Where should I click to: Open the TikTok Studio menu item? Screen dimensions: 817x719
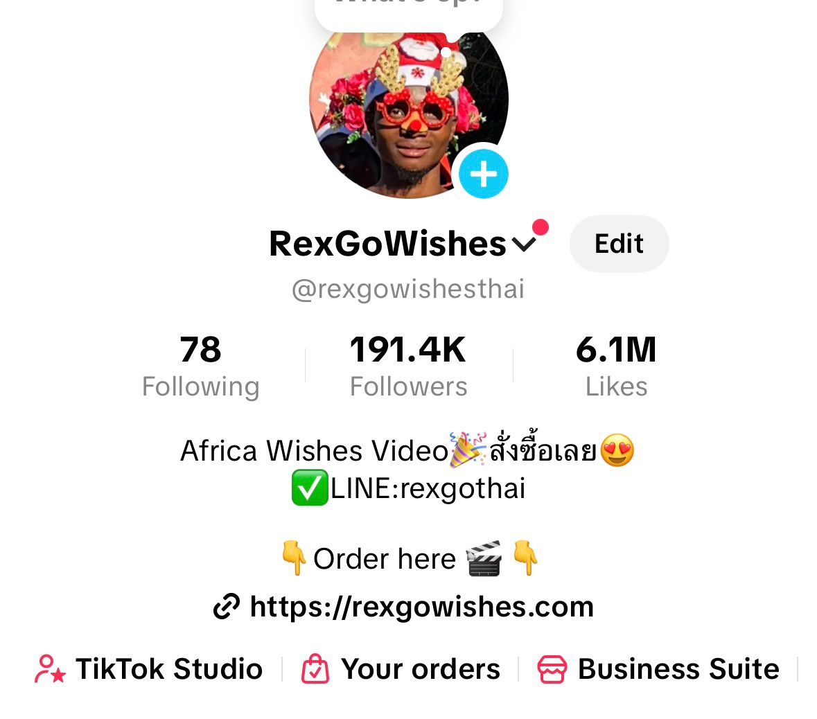click(x=149, y=669)
